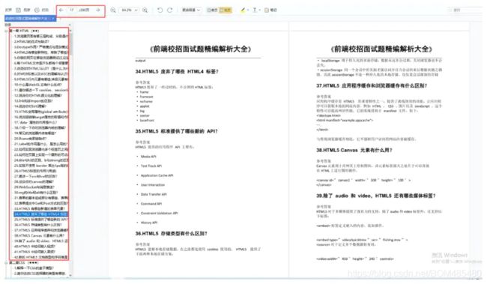Switch to double-page view

click(x=226, y=10)
